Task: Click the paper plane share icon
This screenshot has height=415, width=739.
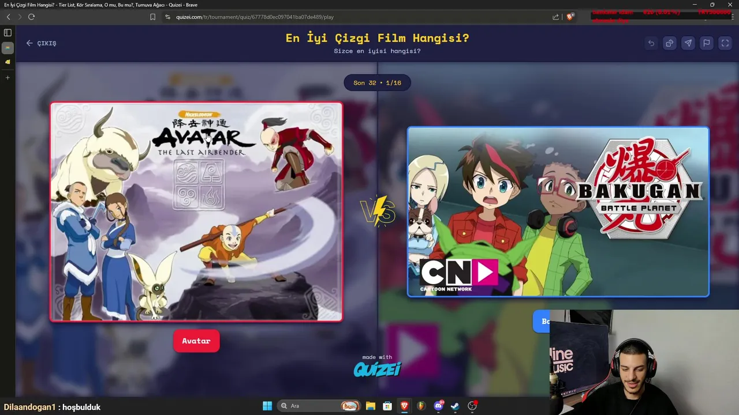Action: tap(688, 43)
